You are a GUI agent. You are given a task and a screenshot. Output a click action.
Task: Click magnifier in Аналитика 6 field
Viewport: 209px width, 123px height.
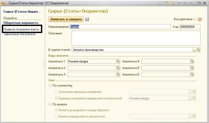pos(192,74)
